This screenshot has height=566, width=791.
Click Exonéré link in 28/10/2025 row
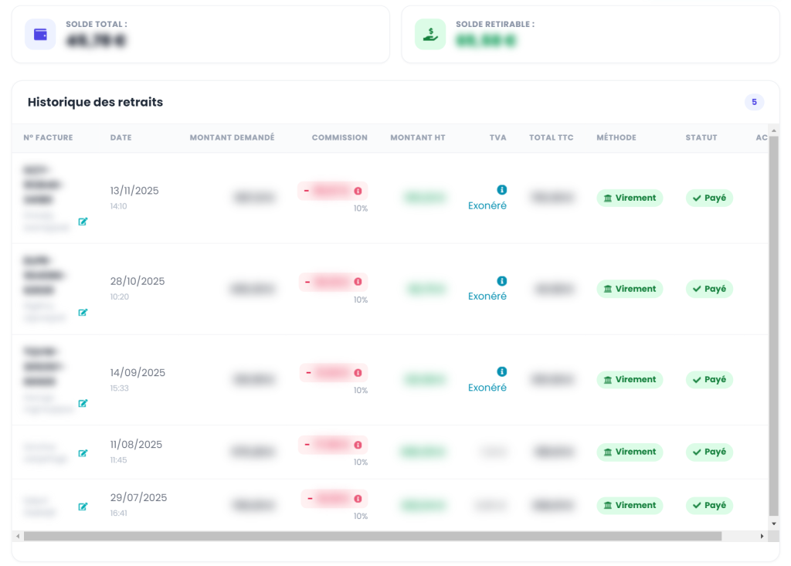487,296
